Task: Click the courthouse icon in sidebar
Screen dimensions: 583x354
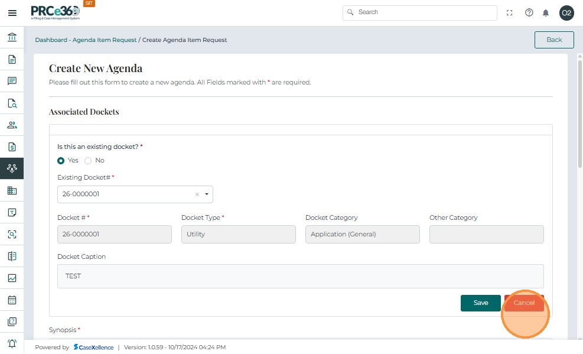Action: (12, 38)
